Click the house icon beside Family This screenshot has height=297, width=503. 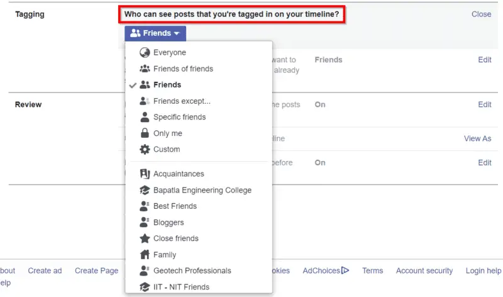point(145,254)
